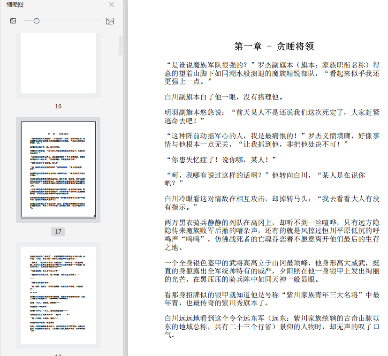The image size is (388, 356).
Task: Click the line 你患失忆症了！说你哪，某人！
Action: pyautogui.click(x=221, y=159)
